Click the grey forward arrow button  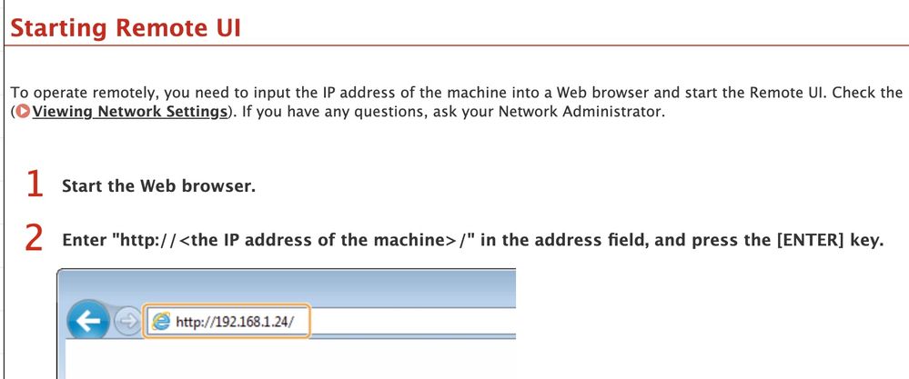coord(128,322)
